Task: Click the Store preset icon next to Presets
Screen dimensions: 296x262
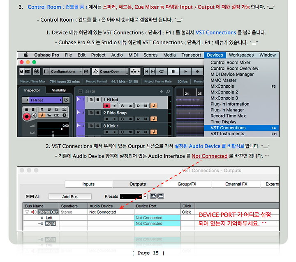Action: click(x=153, y=196)
